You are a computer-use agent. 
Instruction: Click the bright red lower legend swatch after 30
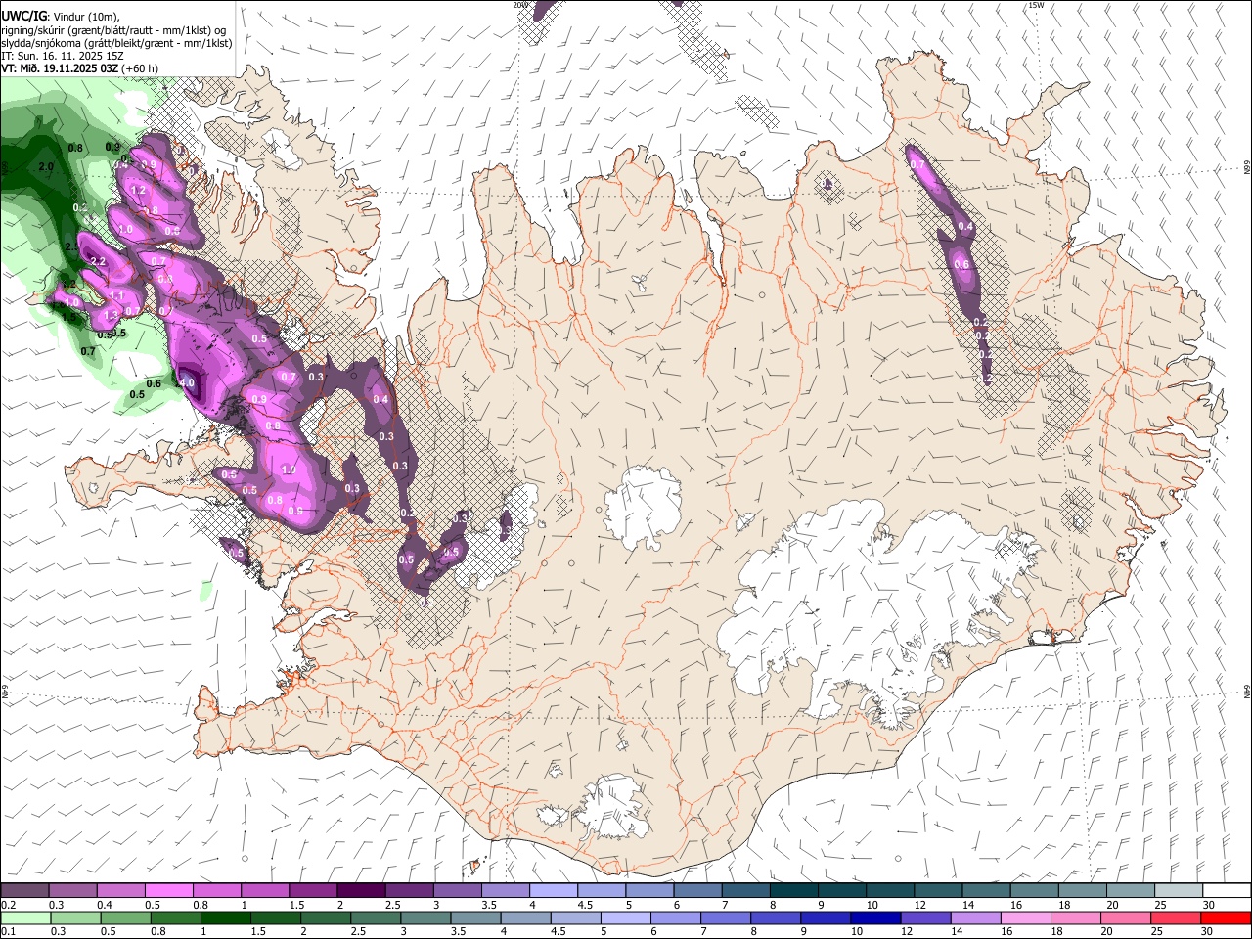pos(1226,917)
